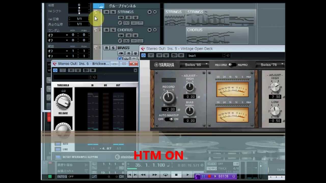Open the Swiss '78 deck dropdown
The width and height of the screenshot is (326, 183).
270,65
